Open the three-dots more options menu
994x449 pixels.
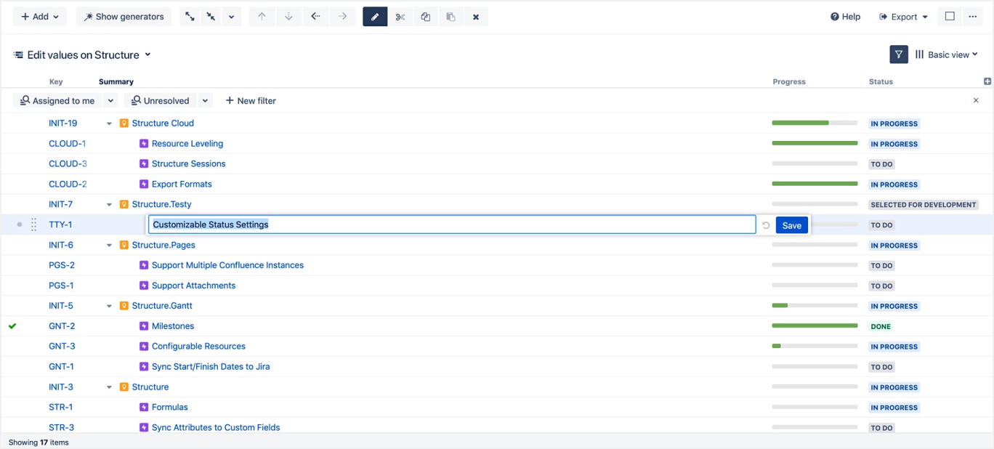point(973,17)
